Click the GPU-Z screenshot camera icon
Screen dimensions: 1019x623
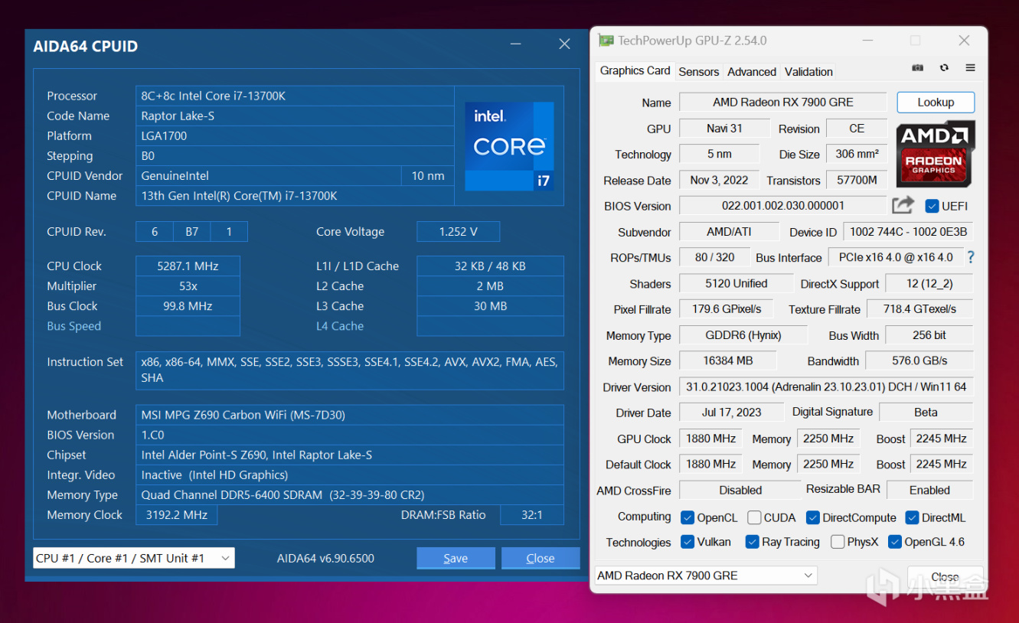point(917,68)
